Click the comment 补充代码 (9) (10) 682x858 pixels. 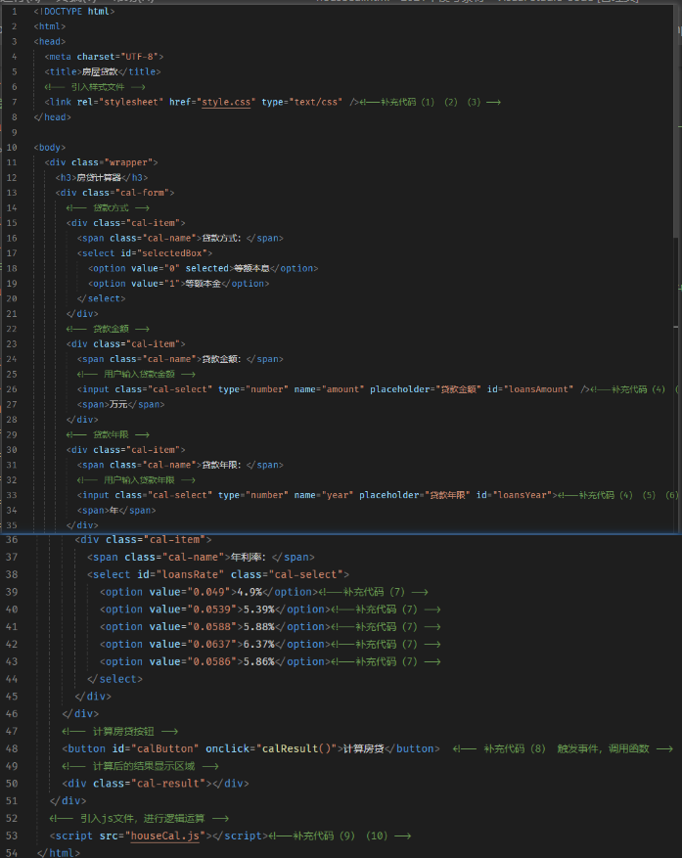tap(341, 835)
